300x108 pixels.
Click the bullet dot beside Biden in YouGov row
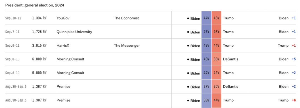188,19
